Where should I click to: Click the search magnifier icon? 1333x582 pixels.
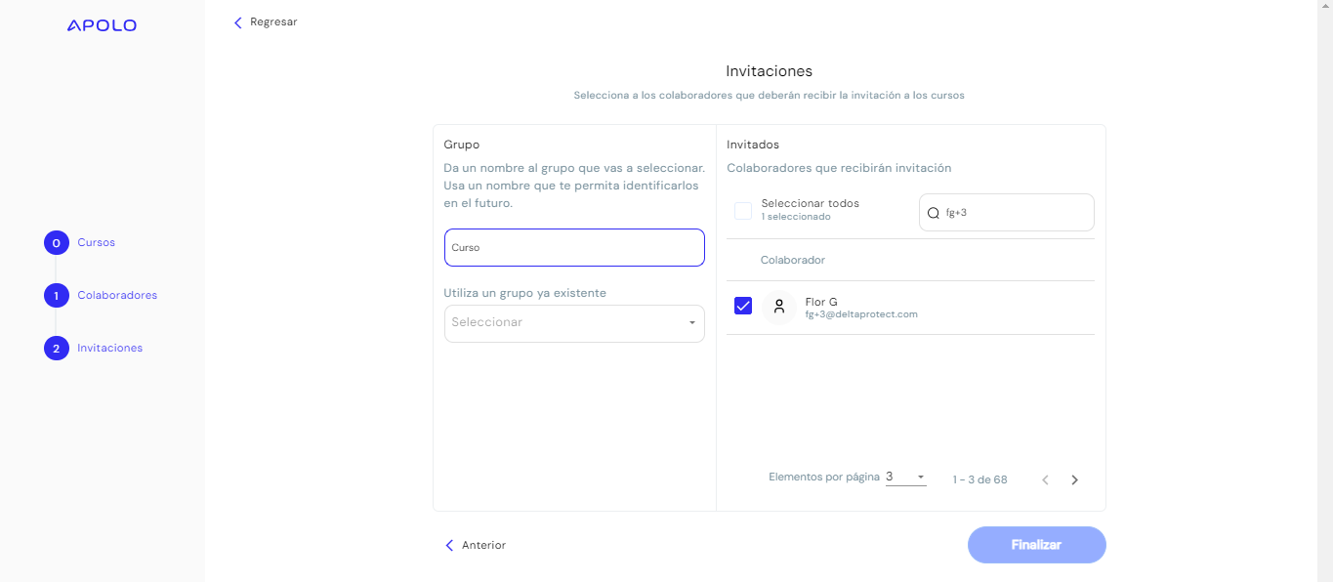933,212
